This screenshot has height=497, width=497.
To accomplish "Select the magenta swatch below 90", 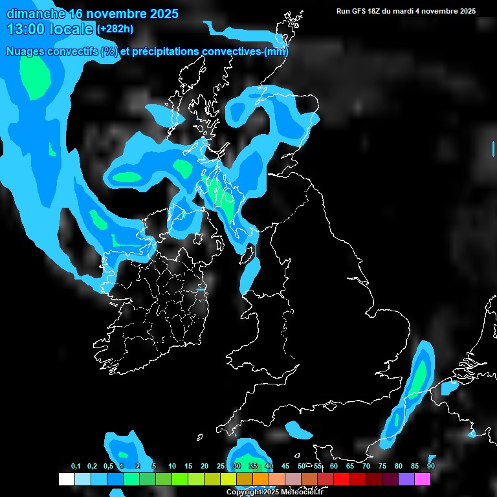I will point(423,479).
